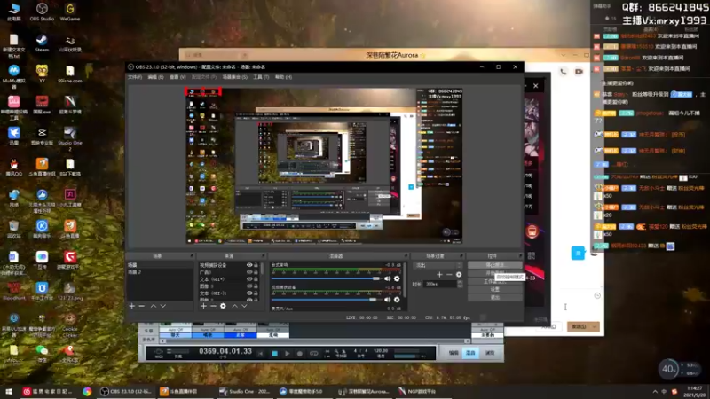Viewport: 710px width, 399px height.
Task: Start a voice call in chat window
Action: coord(563,72)
